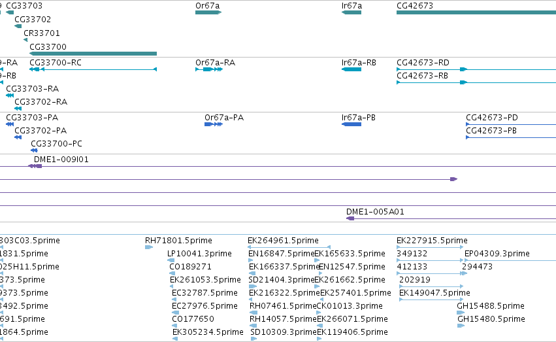Select the EK261662.5prime EST label
The height and width of the screenshot is (342, 556).
pos(350,280)
